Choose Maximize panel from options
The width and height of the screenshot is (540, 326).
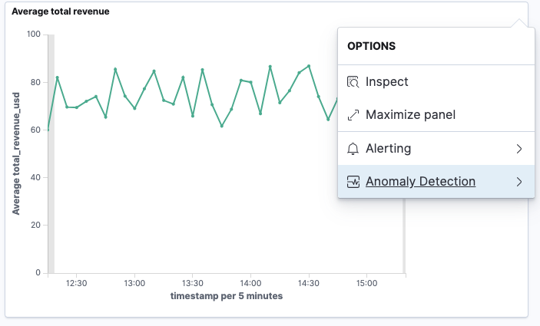(x=436, y=115)
